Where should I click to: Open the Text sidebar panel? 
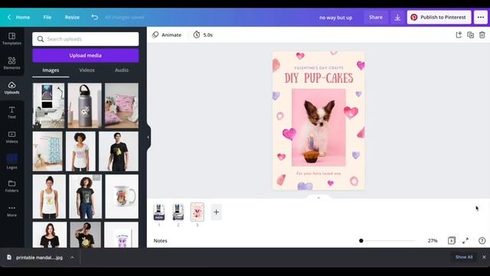(x=12, y=113)
